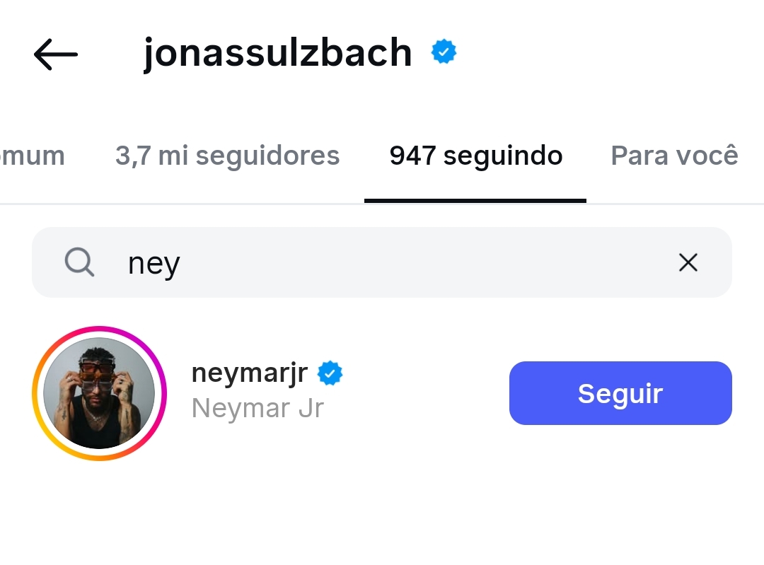Viewport: 764px width, 565px height.
Task: Click the Neymar Jr display name
Action: coord(257,408)
